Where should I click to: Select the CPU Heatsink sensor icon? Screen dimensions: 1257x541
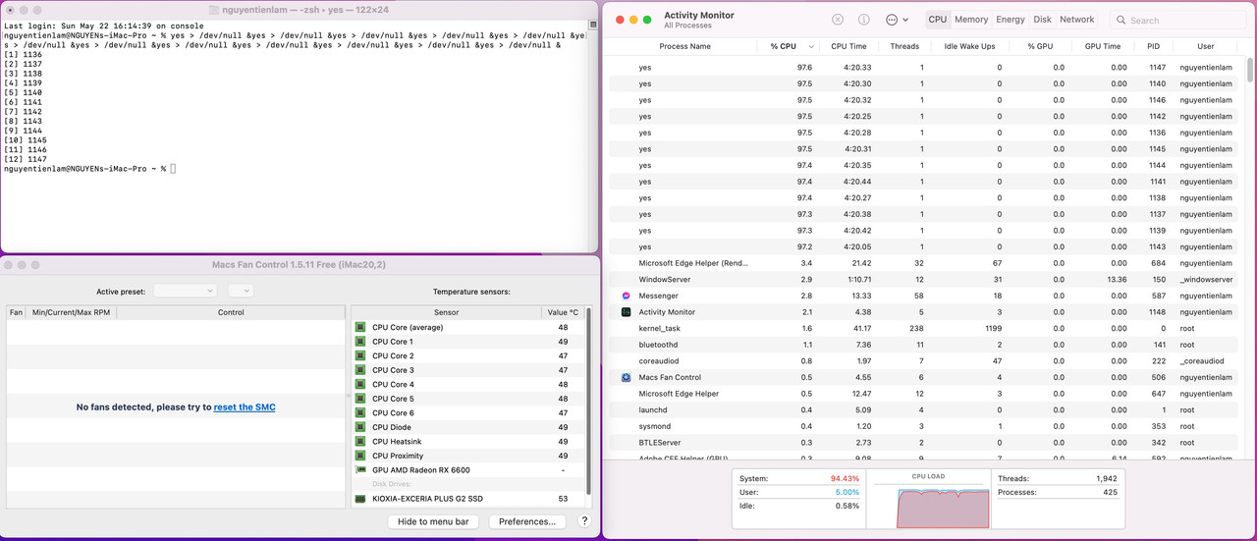tap(359, 442)
